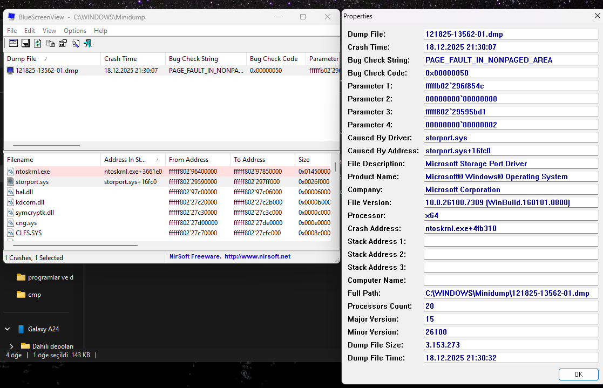Sort by the Bug Check String column
The width and height of the screenshot is (603, 388).
tap(206, 59)
